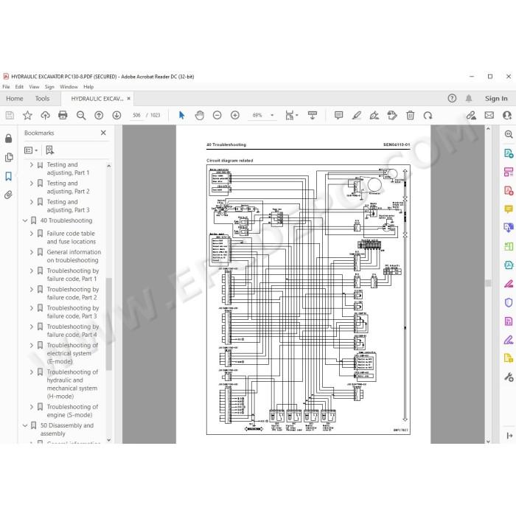This screenshot has width=516, height=516.
Task: Click the Sign In button
Action: [x=496, y=98]
